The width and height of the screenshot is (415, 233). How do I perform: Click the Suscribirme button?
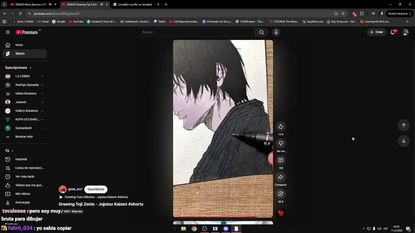(x=96, y=189)
